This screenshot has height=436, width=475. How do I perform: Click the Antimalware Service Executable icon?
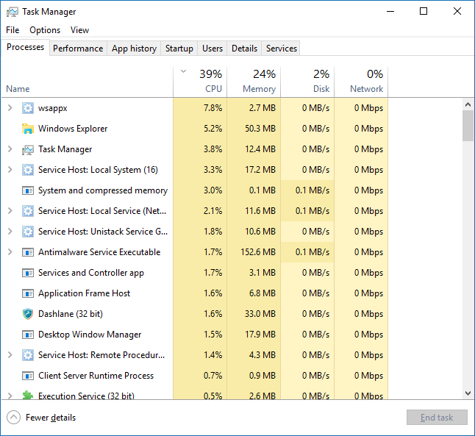pos(27,252)
